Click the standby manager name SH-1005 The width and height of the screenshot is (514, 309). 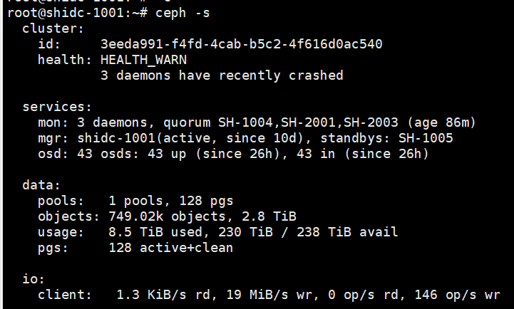click(x=426, y=138)
